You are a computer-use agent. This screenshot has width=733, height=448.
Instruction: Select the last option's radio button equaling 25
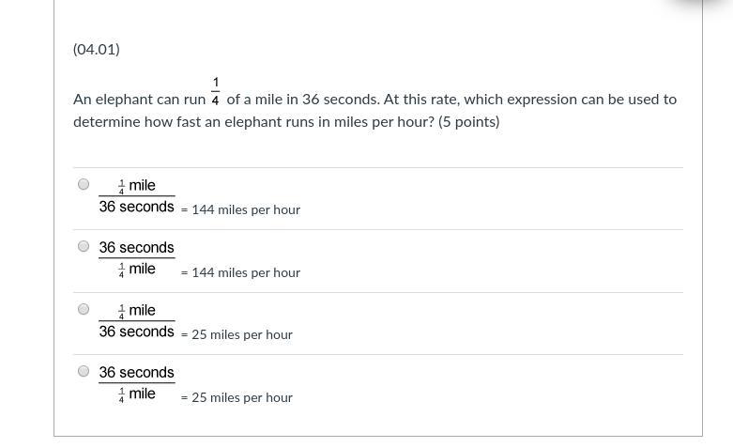pos(84,371)
